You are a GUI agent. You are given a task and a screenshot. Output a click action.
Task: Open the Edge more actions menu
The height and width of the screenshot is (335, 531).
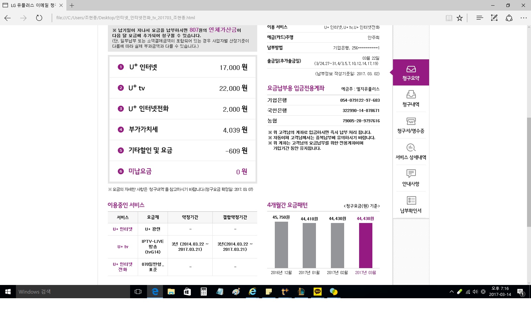[x=523, y=18]
